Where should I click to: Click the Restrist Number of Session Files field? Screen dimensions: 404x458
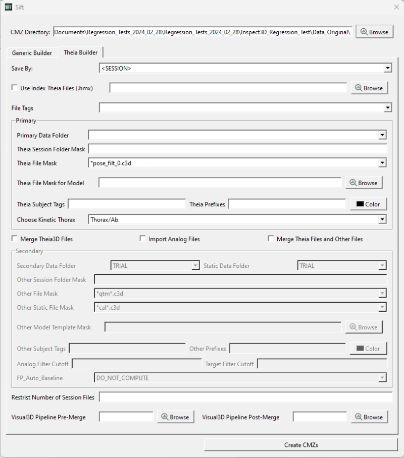pos(246,397)
